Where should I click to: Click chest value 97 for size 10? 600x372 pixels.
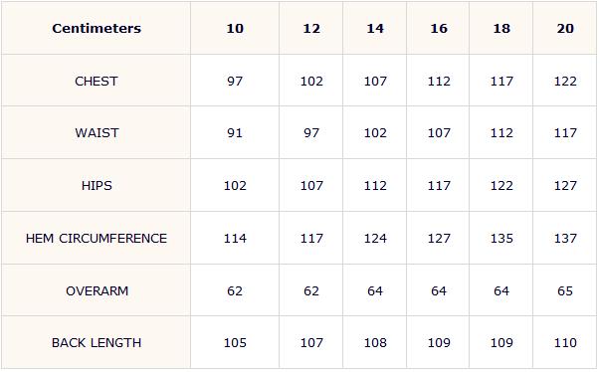235,81
